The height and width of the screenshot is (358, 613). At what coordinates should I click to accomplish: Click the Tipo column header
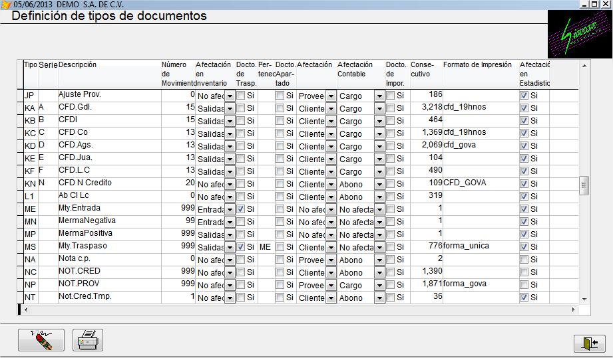pyautogui.click(x=31, y=74)
